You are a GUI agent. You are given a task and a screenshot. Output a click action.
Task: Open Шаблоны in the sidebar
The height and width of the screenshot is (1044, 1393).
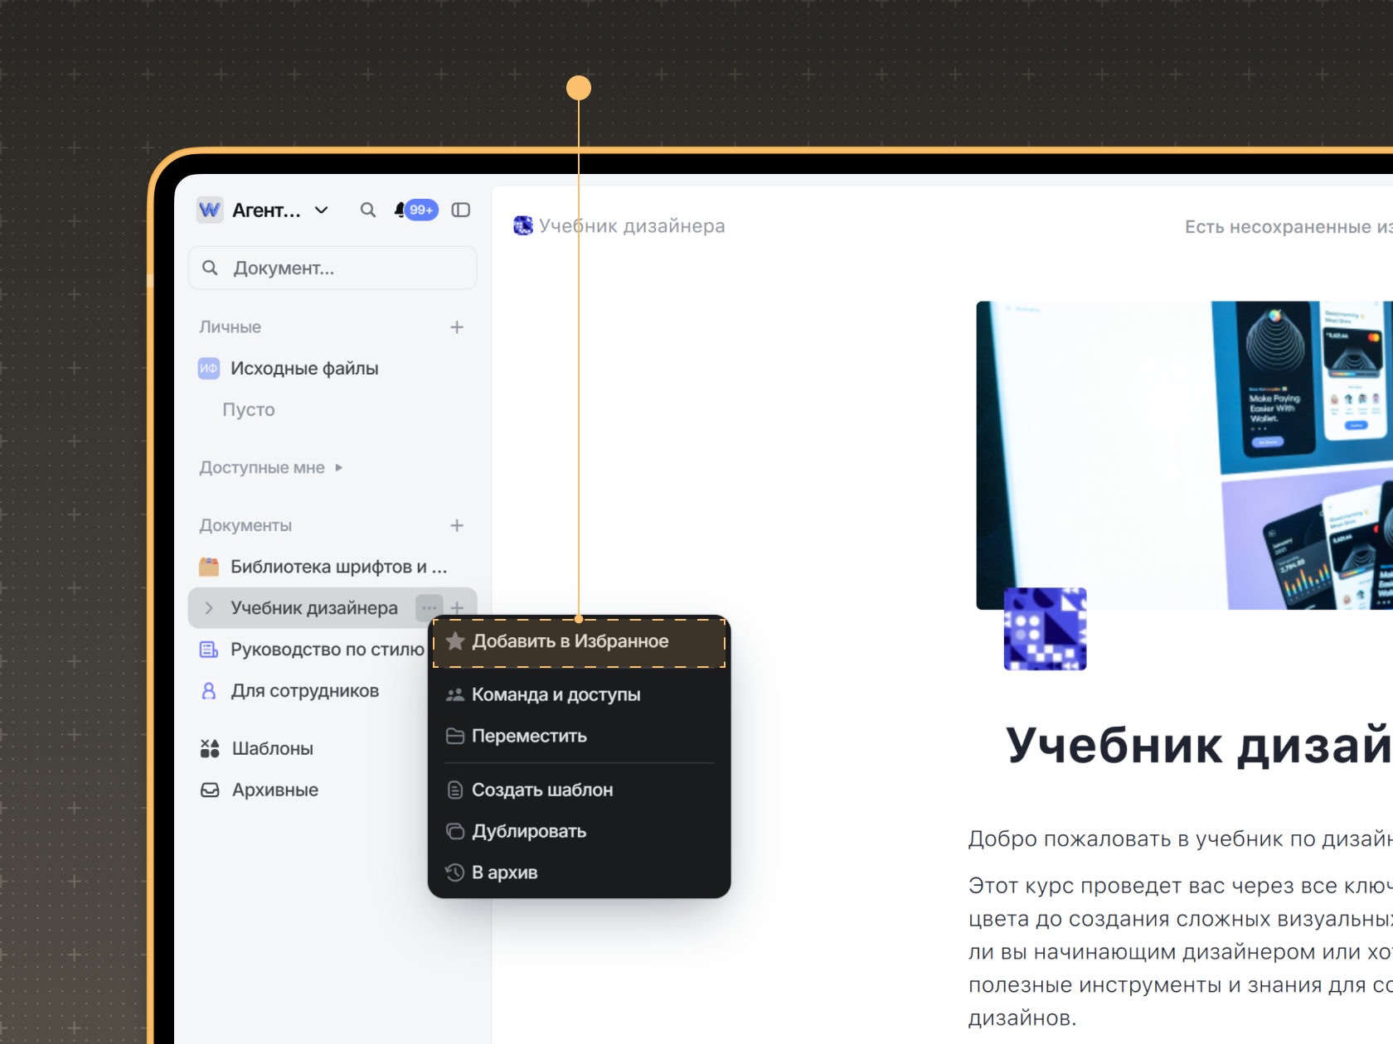pyautogui.click(x=272, y=749)
